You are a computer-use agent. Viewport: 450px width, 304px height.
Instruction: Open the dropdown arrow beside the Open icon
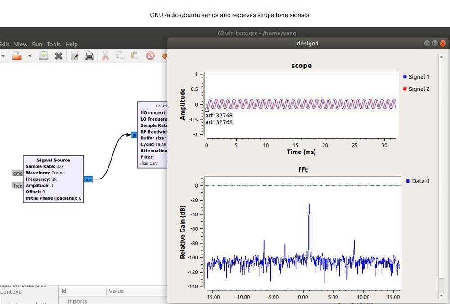(30, 56)
